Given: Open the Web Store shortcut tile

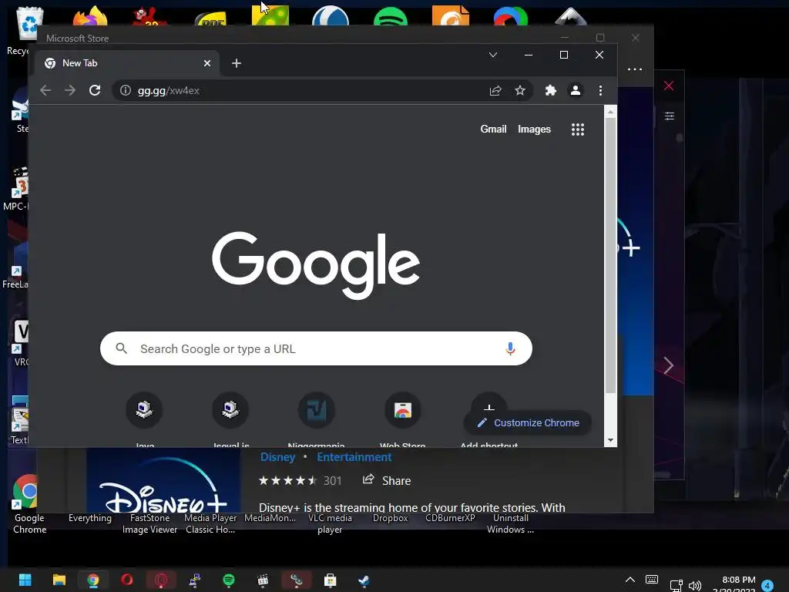Looking at the screenshot, I should click(402, 410).
